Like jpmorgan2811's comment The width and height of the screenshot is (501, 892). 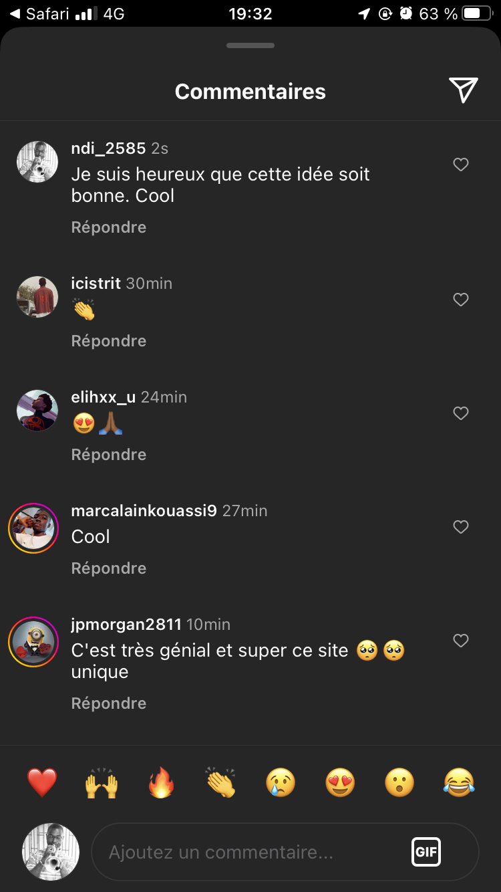461,641
